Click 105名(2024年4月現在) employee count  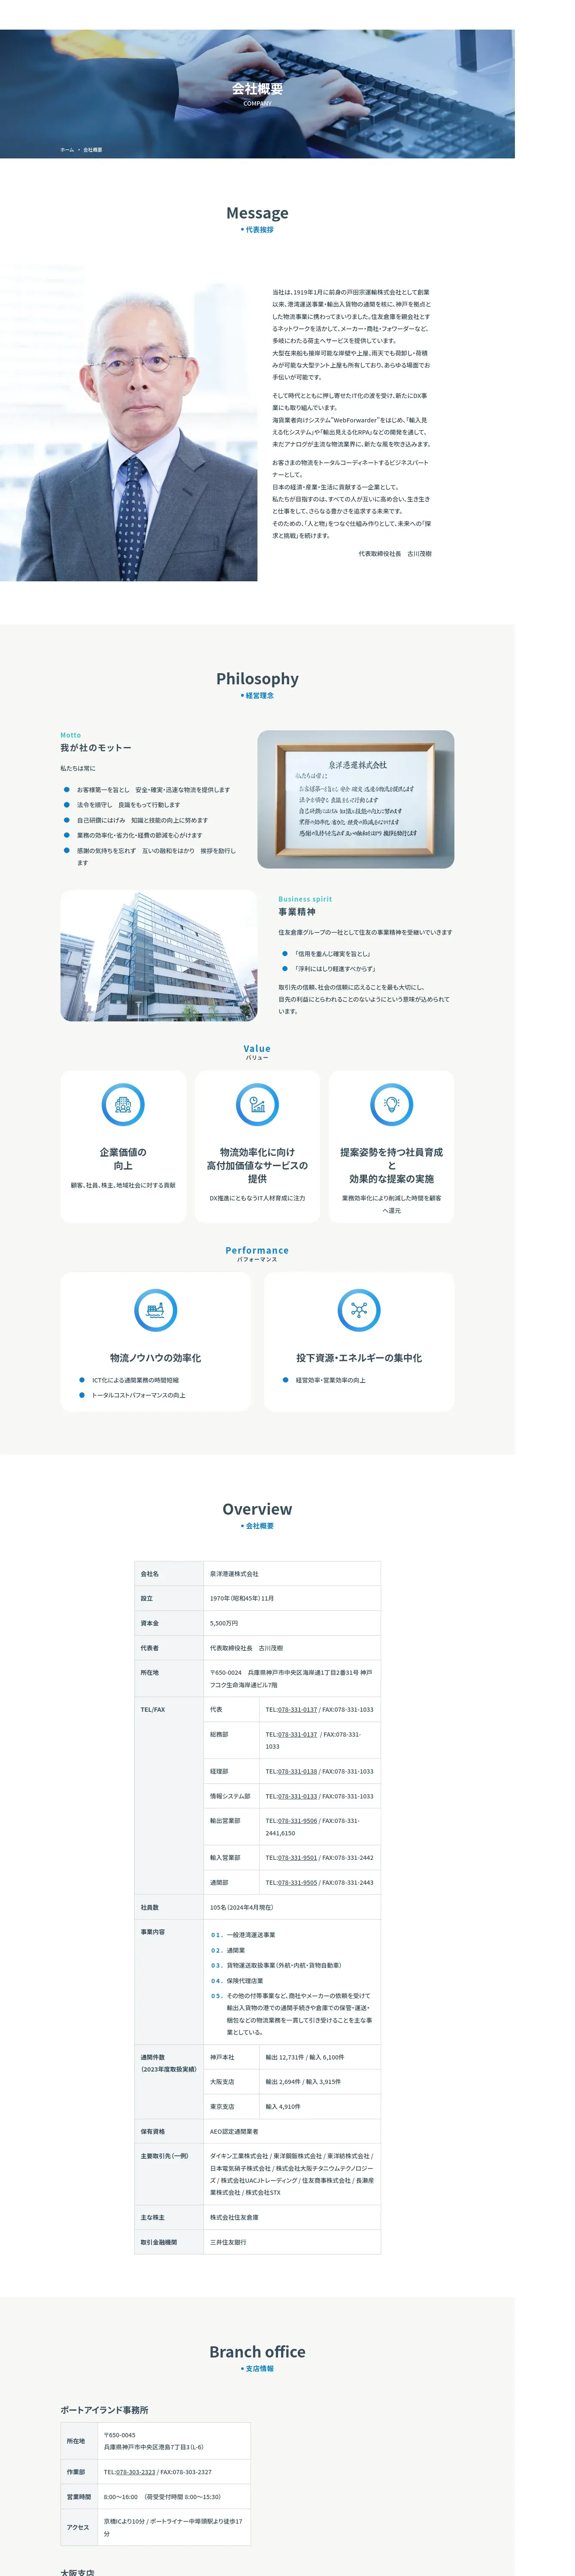click(x=241, y=1907)
